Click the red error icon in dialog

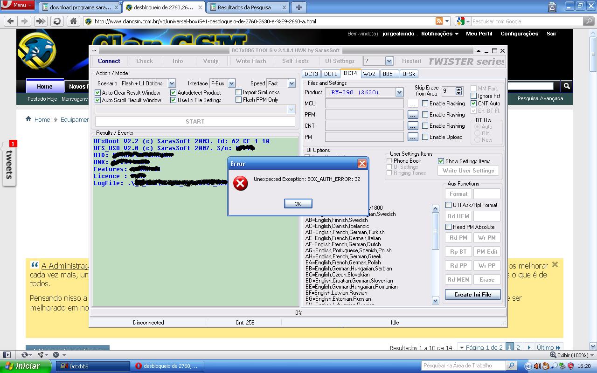pyautogui.click(x=241, y=183)
